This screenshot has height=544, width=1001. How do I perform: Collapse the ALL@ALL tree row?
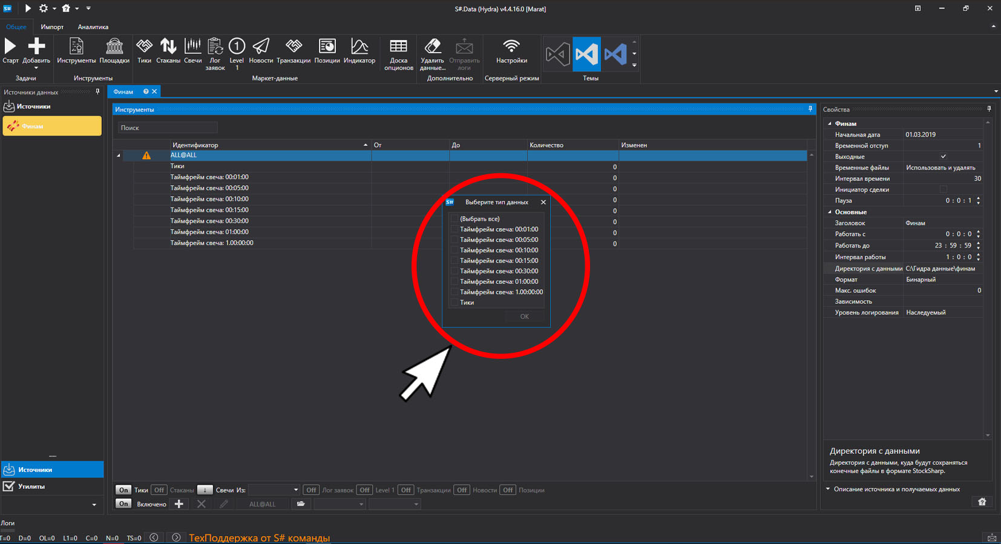tap(119, 156)
